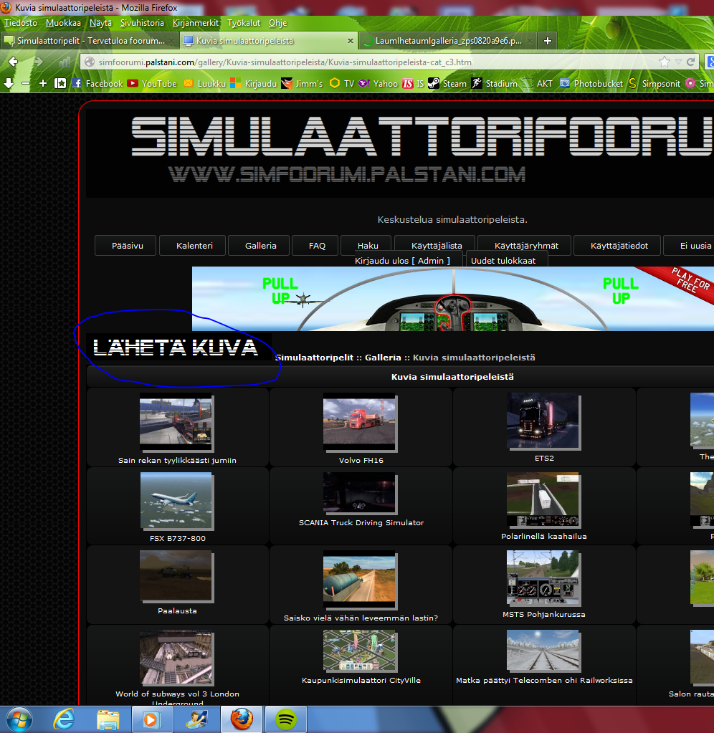
Task: Open Internet Explorer from the taskbar
Action: pos(64,719)
